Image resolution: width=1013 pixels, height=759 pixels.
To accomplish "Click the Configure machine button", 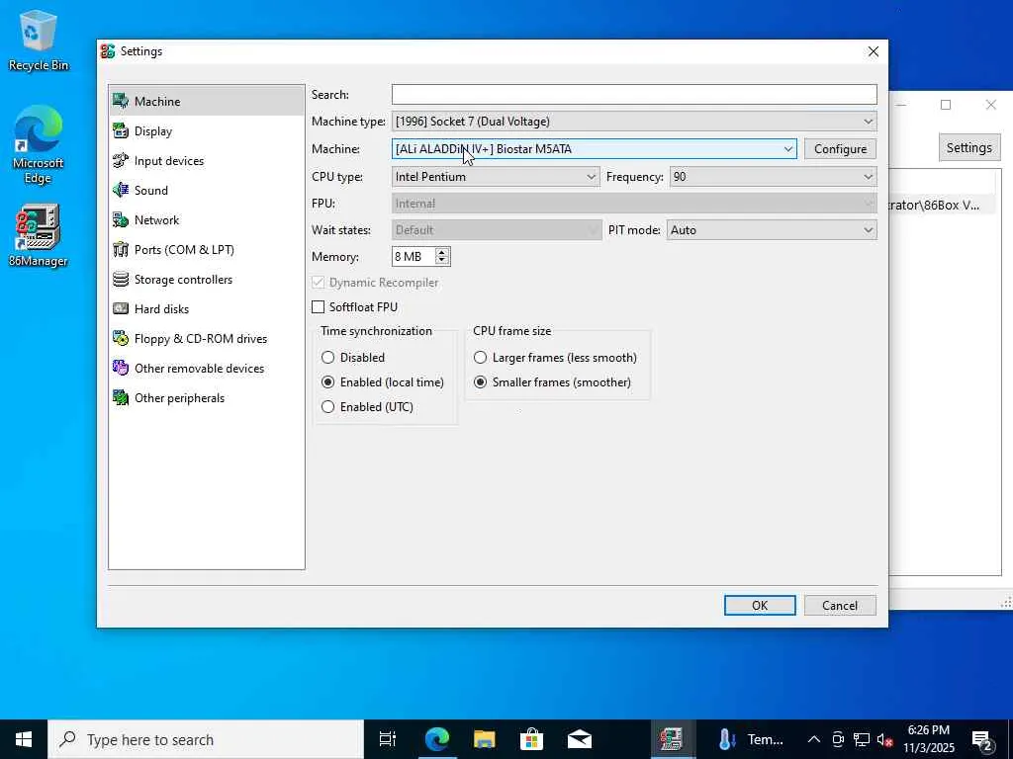I will coord(840,148).
